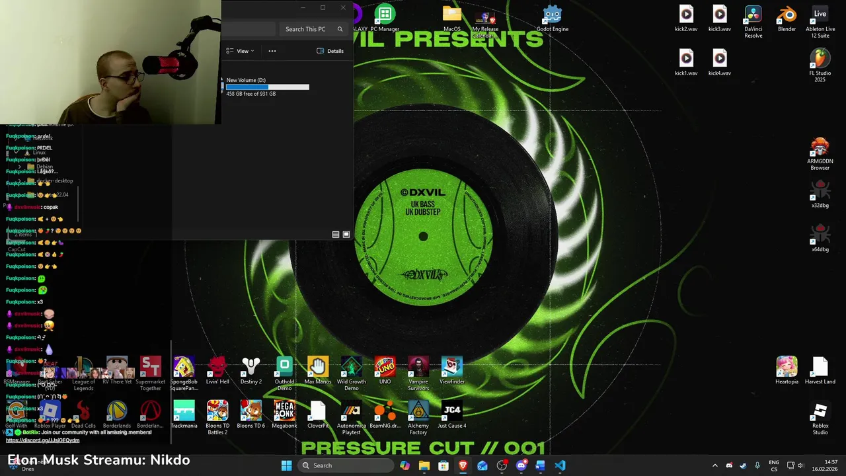Toggle Details pane in File Explorer

(330, 51)
